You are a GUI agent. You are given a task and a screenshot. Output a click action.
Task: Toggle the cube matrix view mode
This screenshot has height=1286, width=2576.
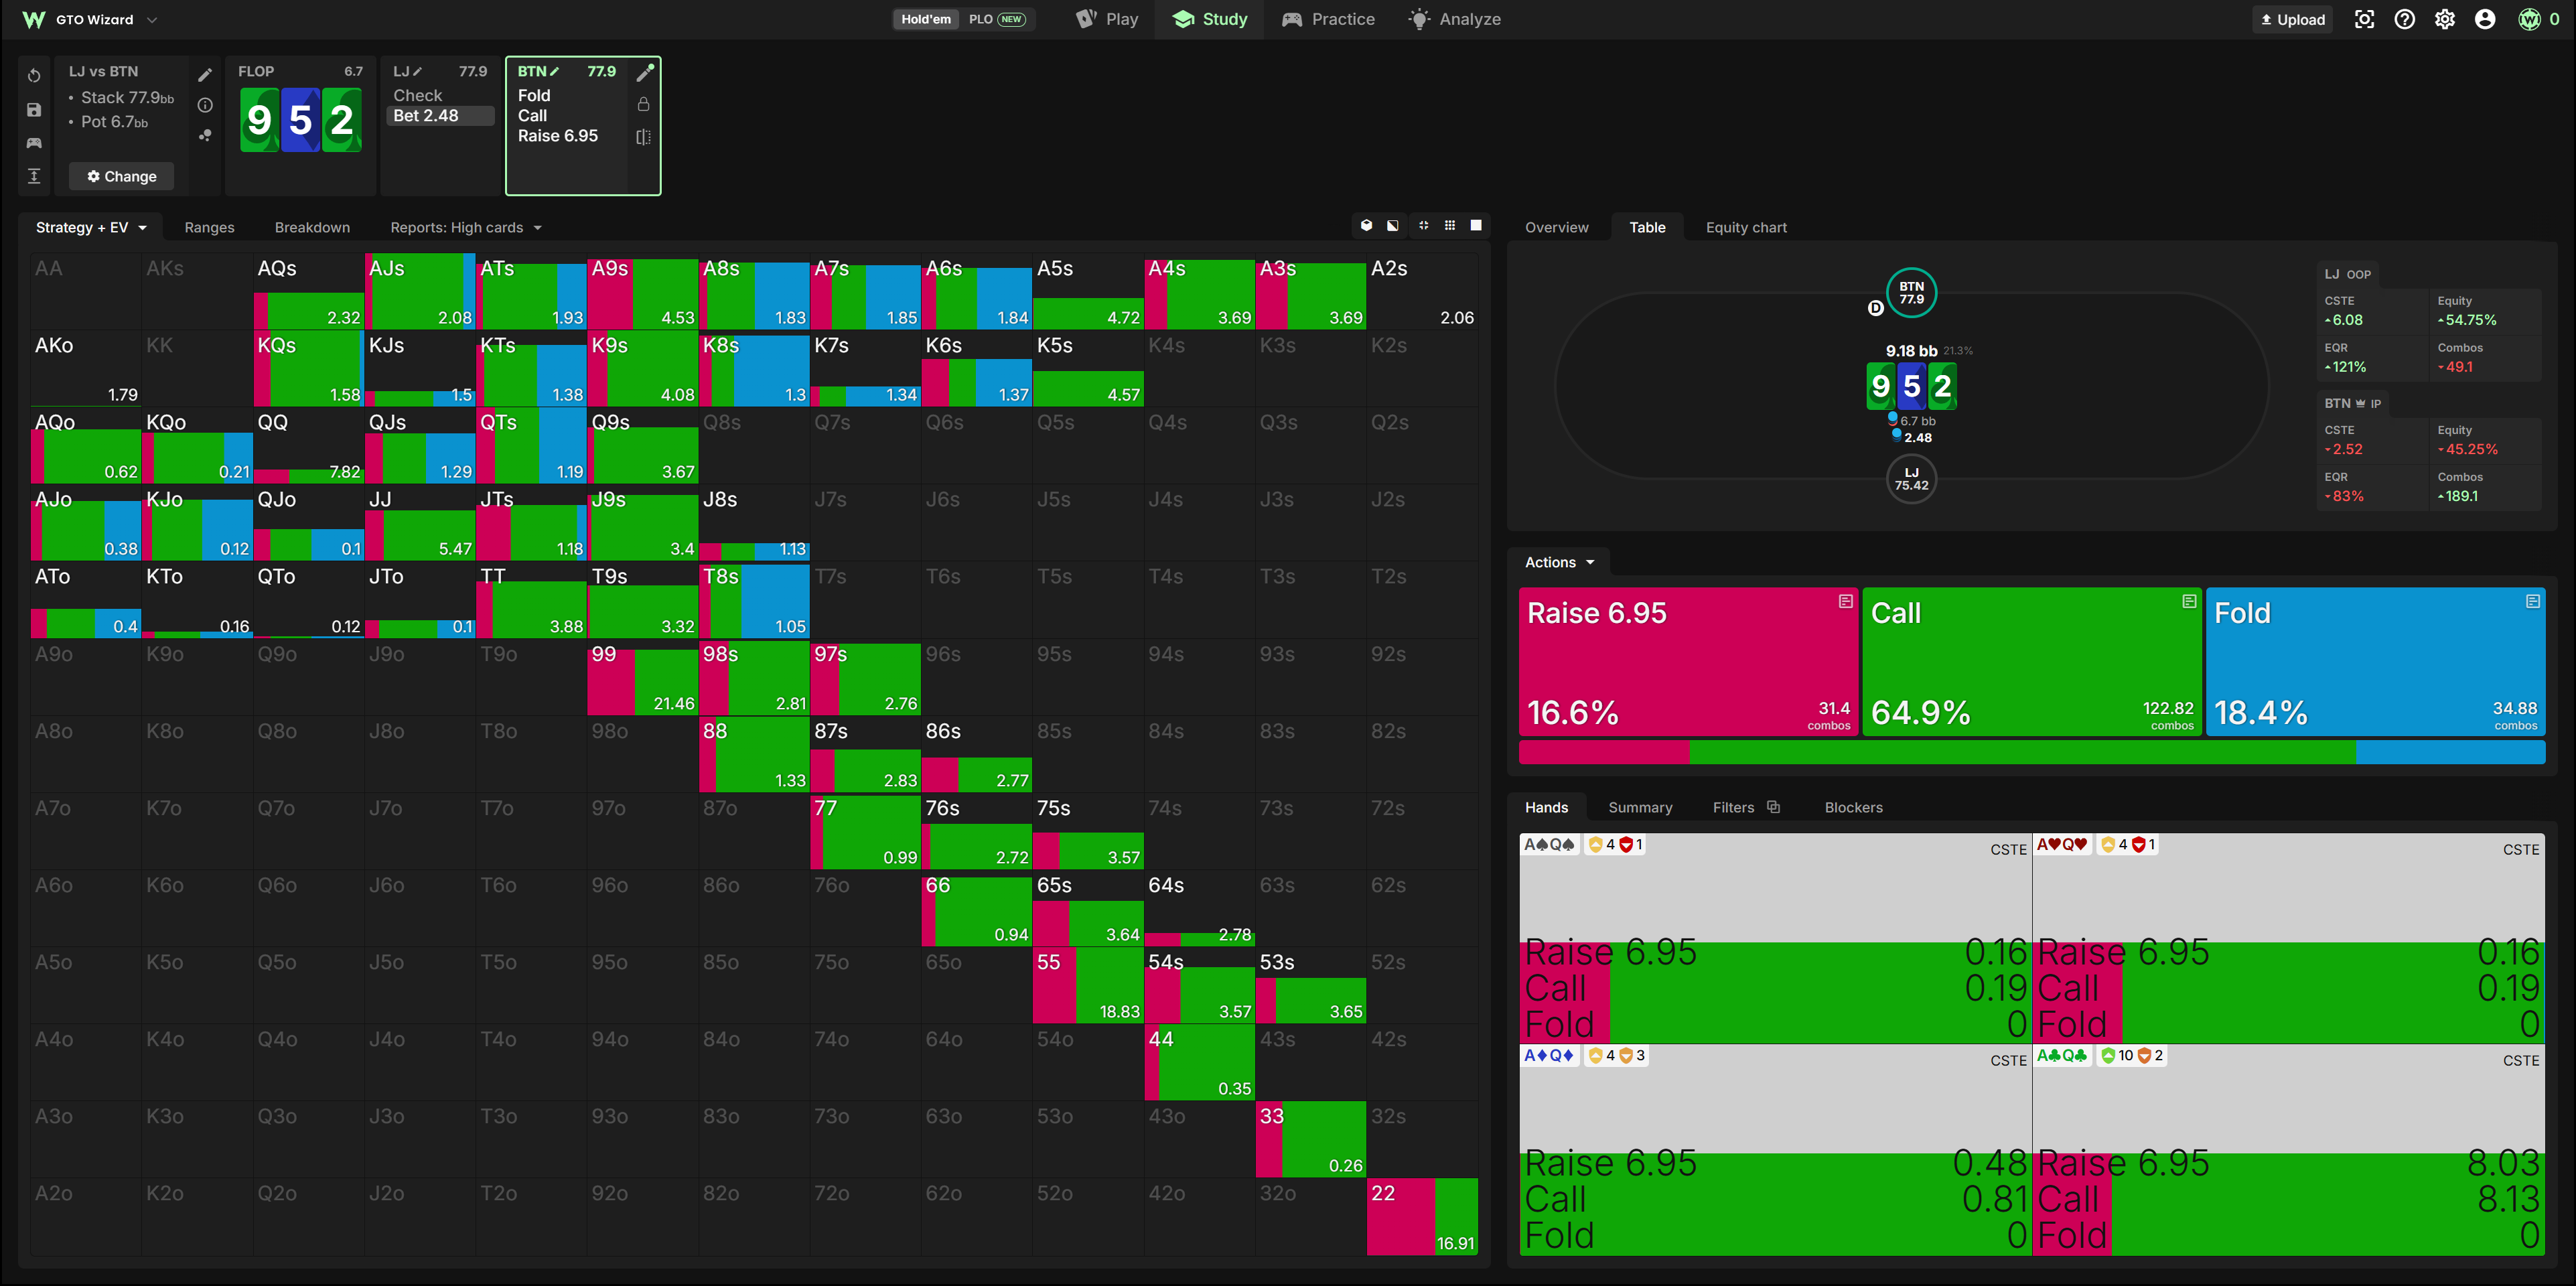click(x=1366, y=226)
